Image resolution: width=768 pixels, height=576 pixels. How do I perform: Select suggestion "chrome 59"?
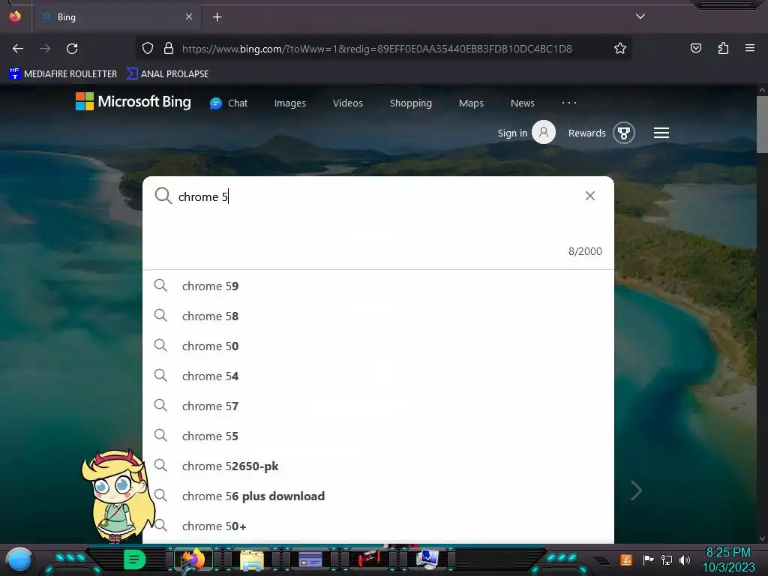pyautogui.click(x=378, y=286)
